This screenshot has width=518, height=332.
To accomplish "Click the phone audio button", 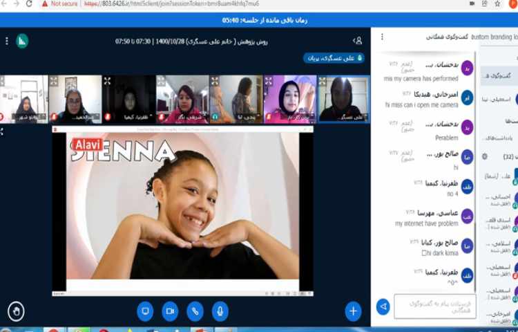I will [x=195, y=311].
